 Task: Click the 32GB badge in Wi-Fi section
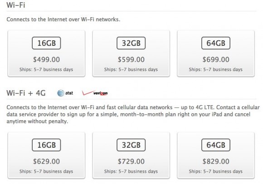pyautogui.click(x=131, y=43)
